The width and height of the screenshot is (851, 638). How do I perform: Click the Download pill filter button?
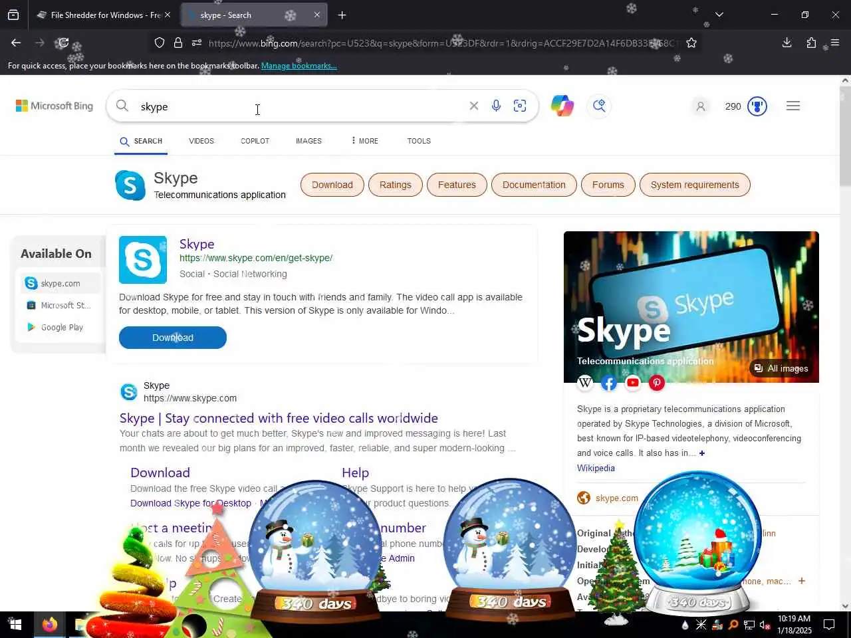(332, 185)
